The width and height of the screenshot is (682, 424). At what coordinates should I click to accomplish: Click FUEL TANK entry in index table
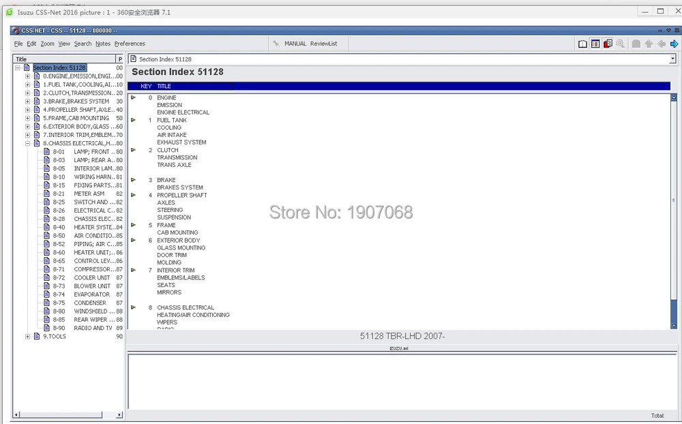(172, 120)
